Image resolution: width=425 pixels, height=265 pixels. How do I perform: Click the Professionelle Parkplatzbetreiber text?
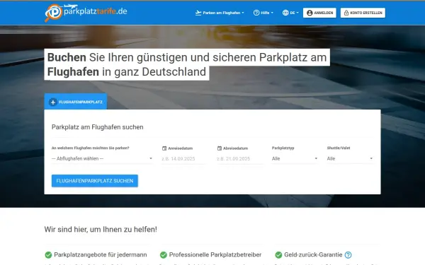click(215, 254)
